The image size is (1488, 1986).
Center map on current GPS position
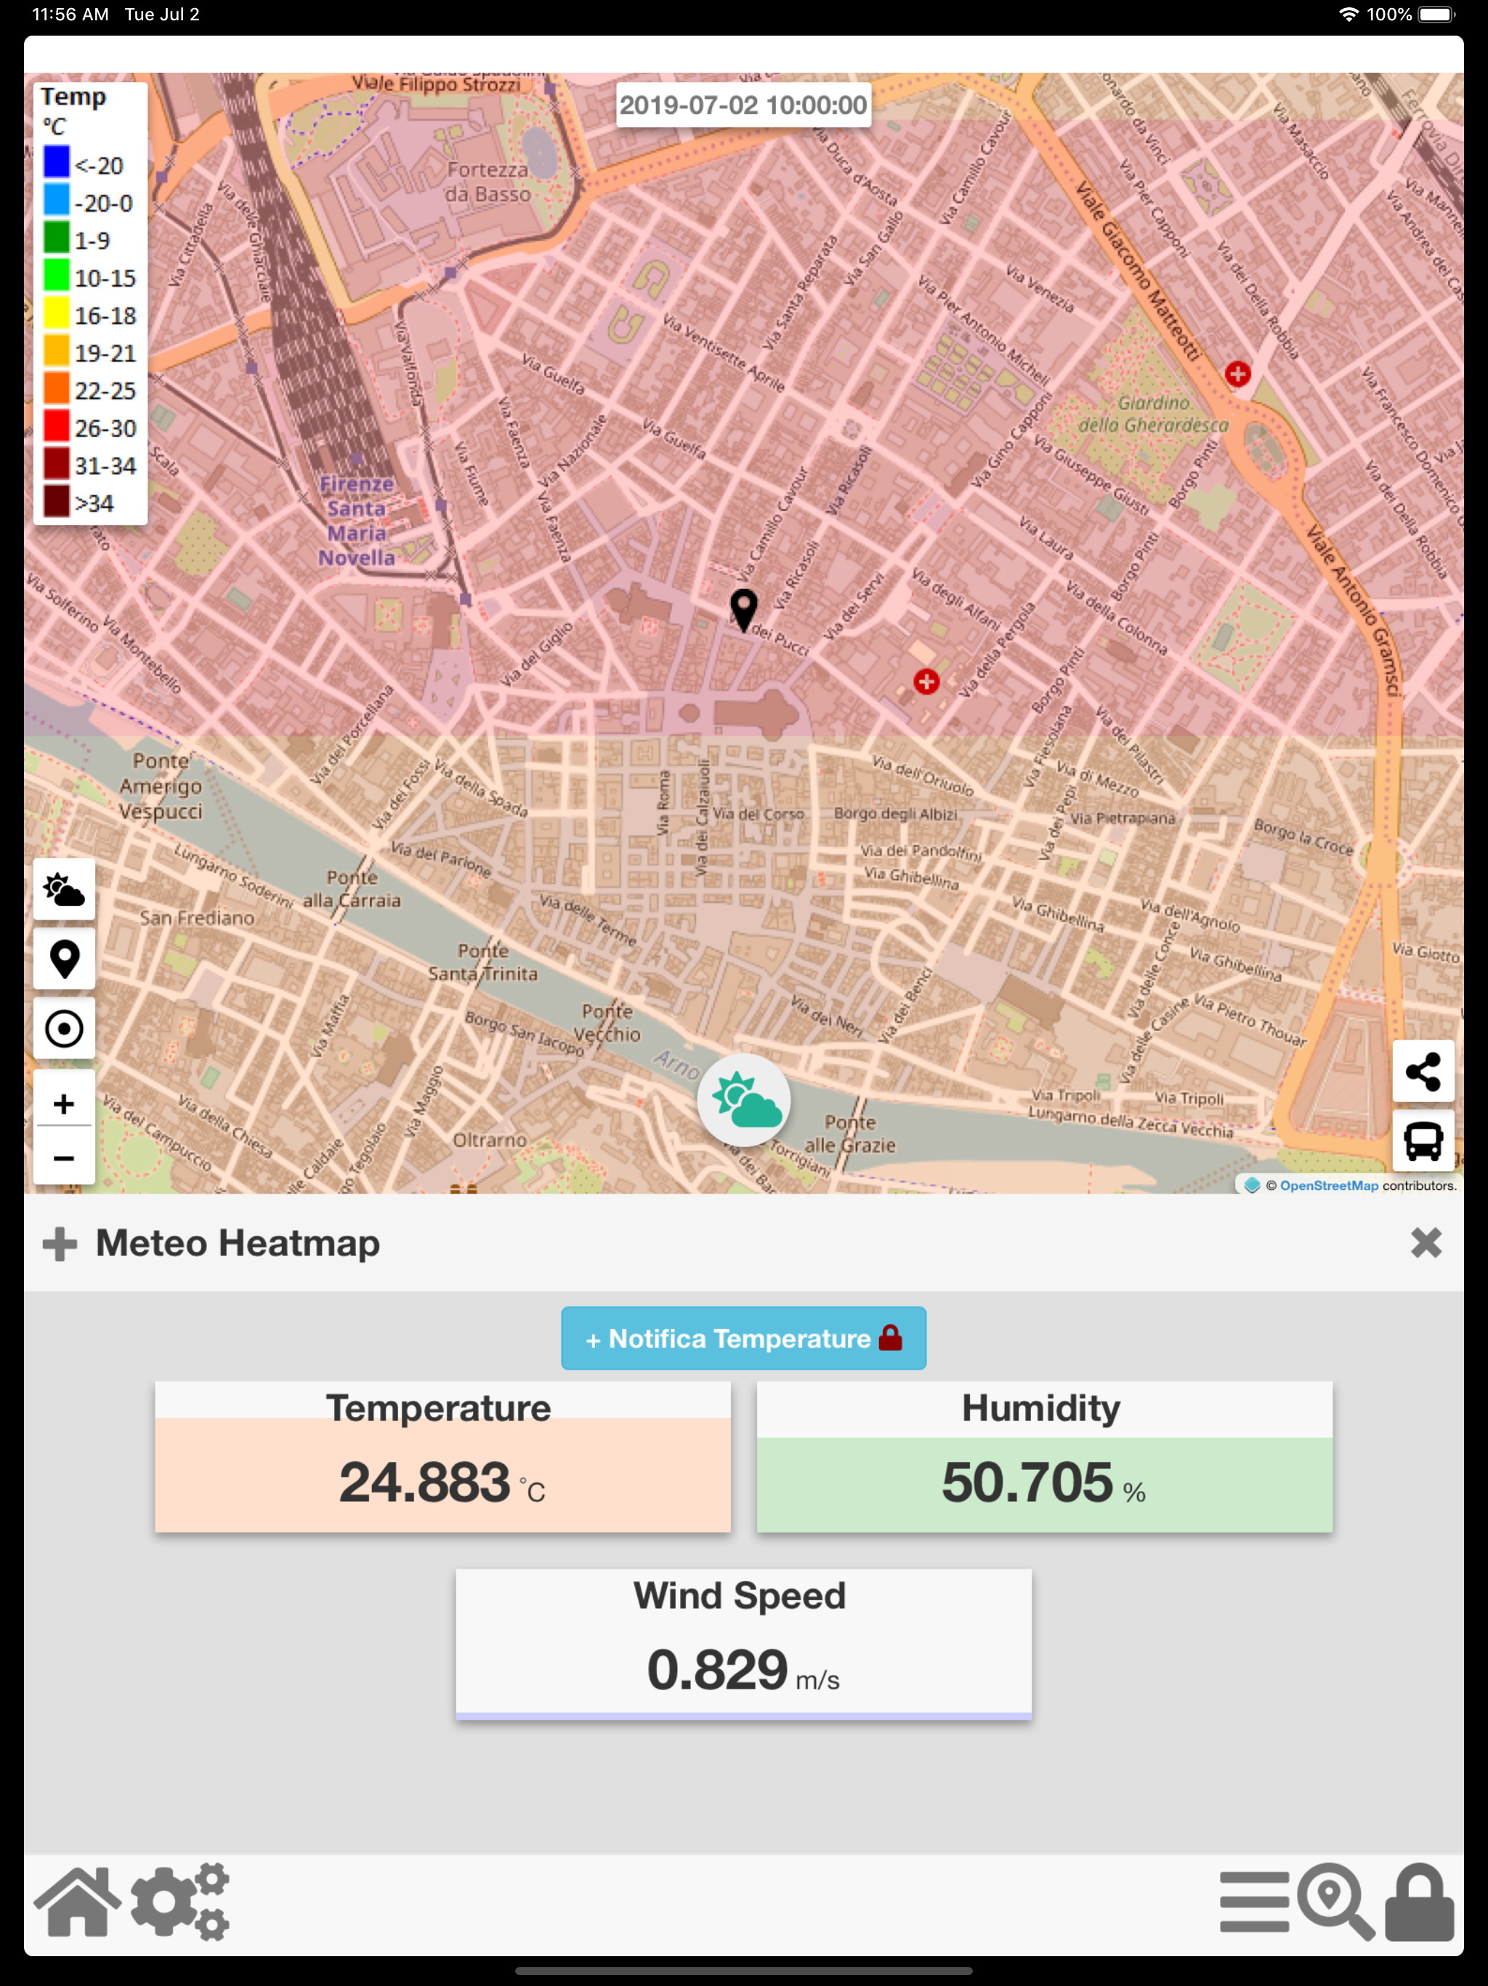(x=64, y=1029)
